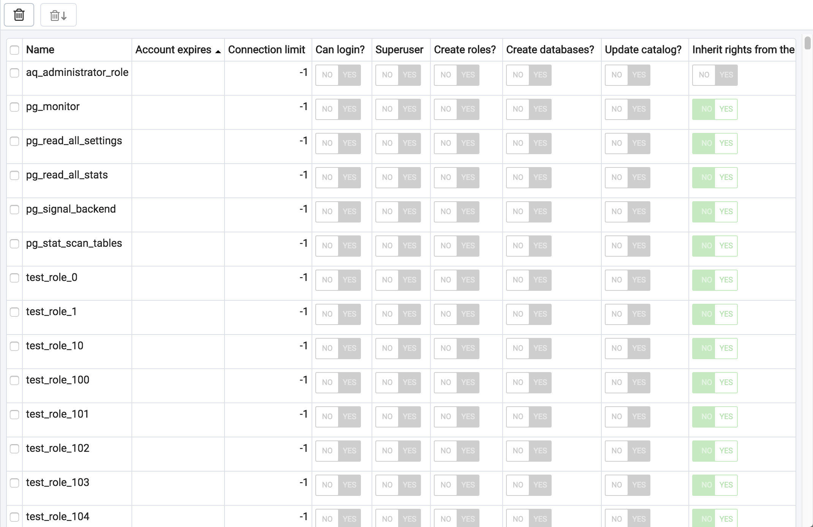Toggle Superuser switch for pg_read_all_settings
The width and height of the screenshot is (813, 527).
(x=398, y=143)
